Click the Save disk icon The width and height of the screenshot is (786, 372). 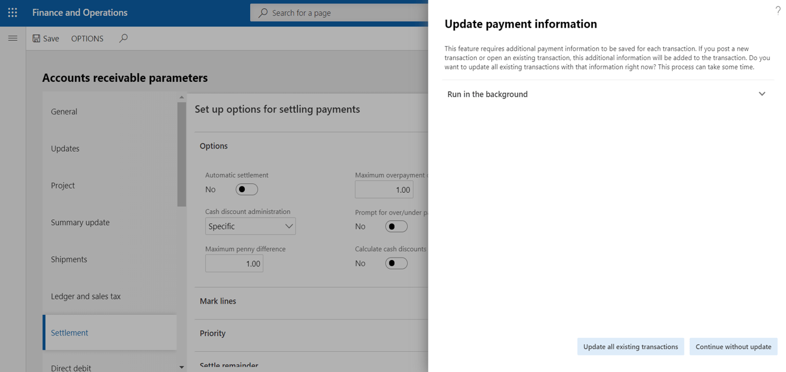click(x=37, y=38)
